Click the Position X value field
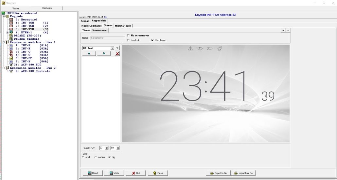 (x=101, y=148)
